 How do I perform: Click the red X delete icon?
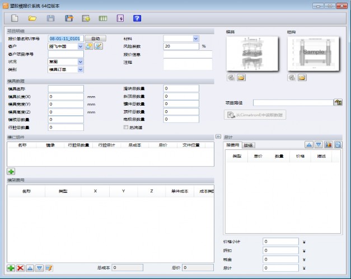(x=21, y=268)
